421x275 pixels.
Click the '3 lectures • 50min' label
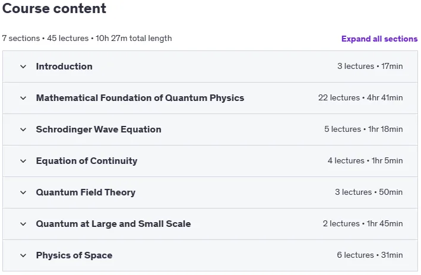369,192
